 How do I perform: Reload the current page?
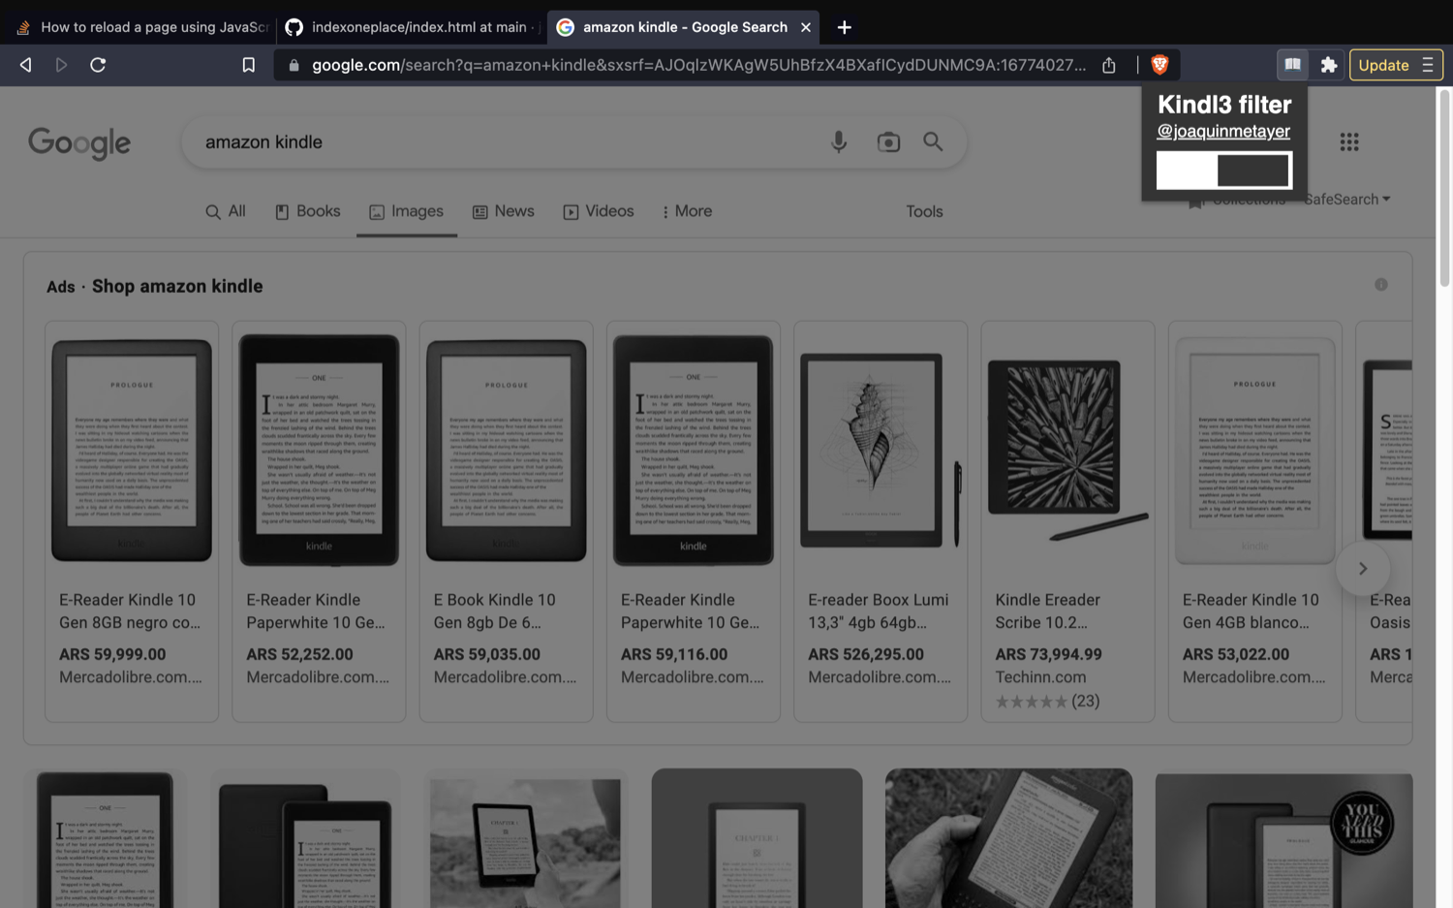click(98, 65)
